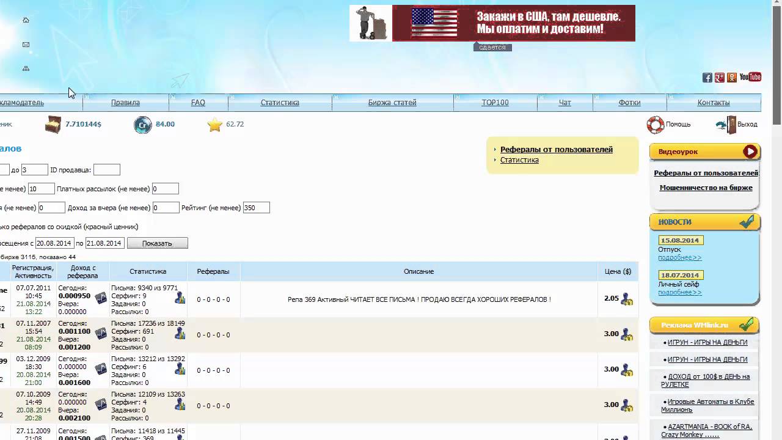Open the Правила navigation tab
Viewport: 782px width, 440px height.
tap(125, 103)
